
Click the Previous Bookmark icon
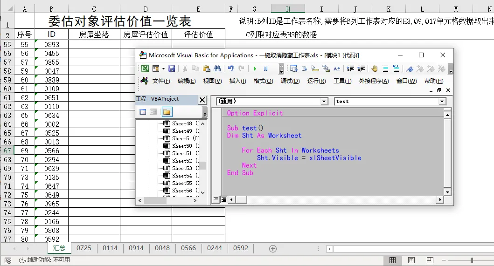[431, 68]
